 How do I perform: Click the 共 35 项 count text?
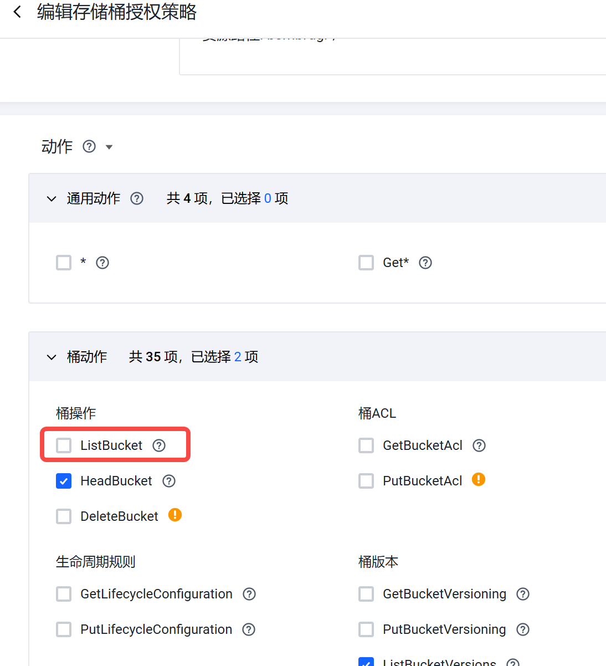[x=153, y=357]
